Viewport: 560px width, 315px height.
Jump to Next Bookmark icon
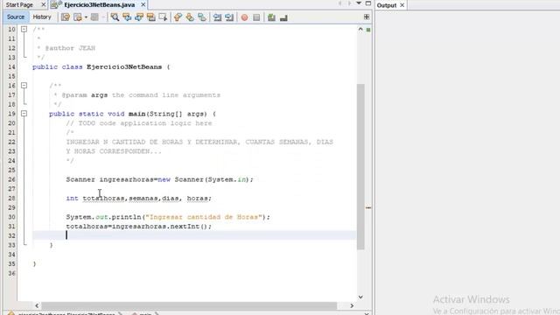point(190,17)
